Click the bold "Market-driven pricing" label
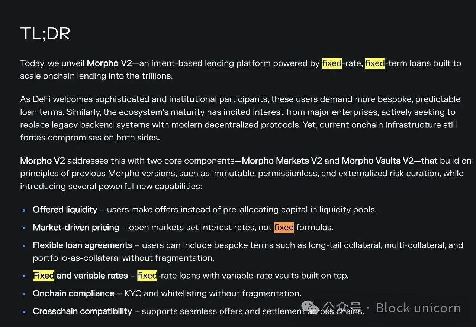 click(76, 228)
